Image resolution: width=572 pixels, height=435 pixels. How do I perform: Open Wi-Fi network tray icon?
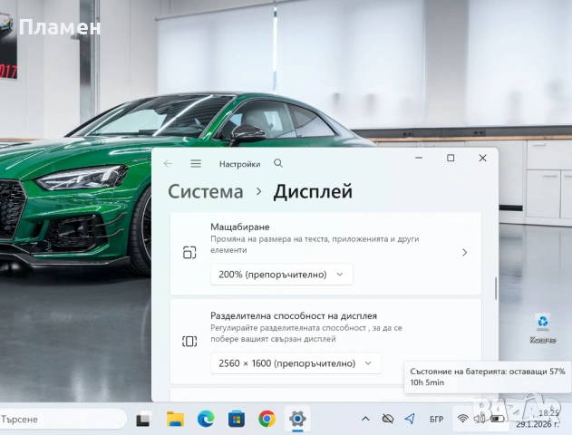click(462, 419)
